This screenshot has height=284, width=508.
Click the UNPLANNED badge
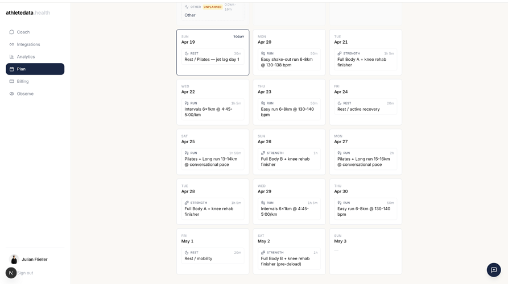pos(213,7)
